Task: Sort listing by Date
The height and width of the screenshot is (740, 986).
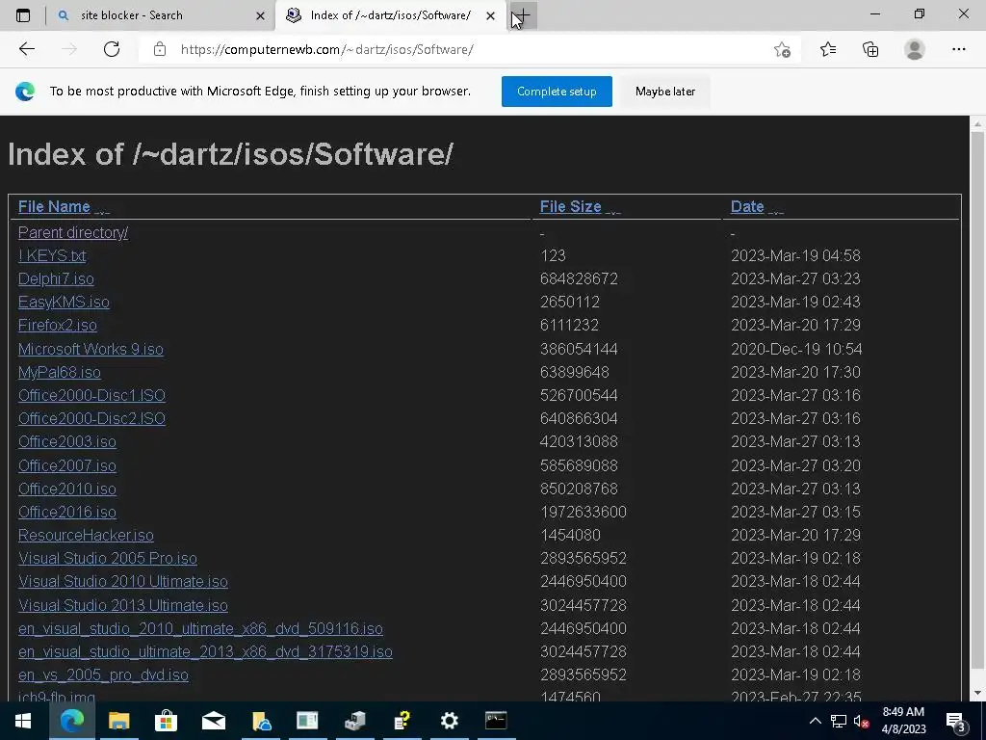Action: pyautogui.click(x=747, y=206)
